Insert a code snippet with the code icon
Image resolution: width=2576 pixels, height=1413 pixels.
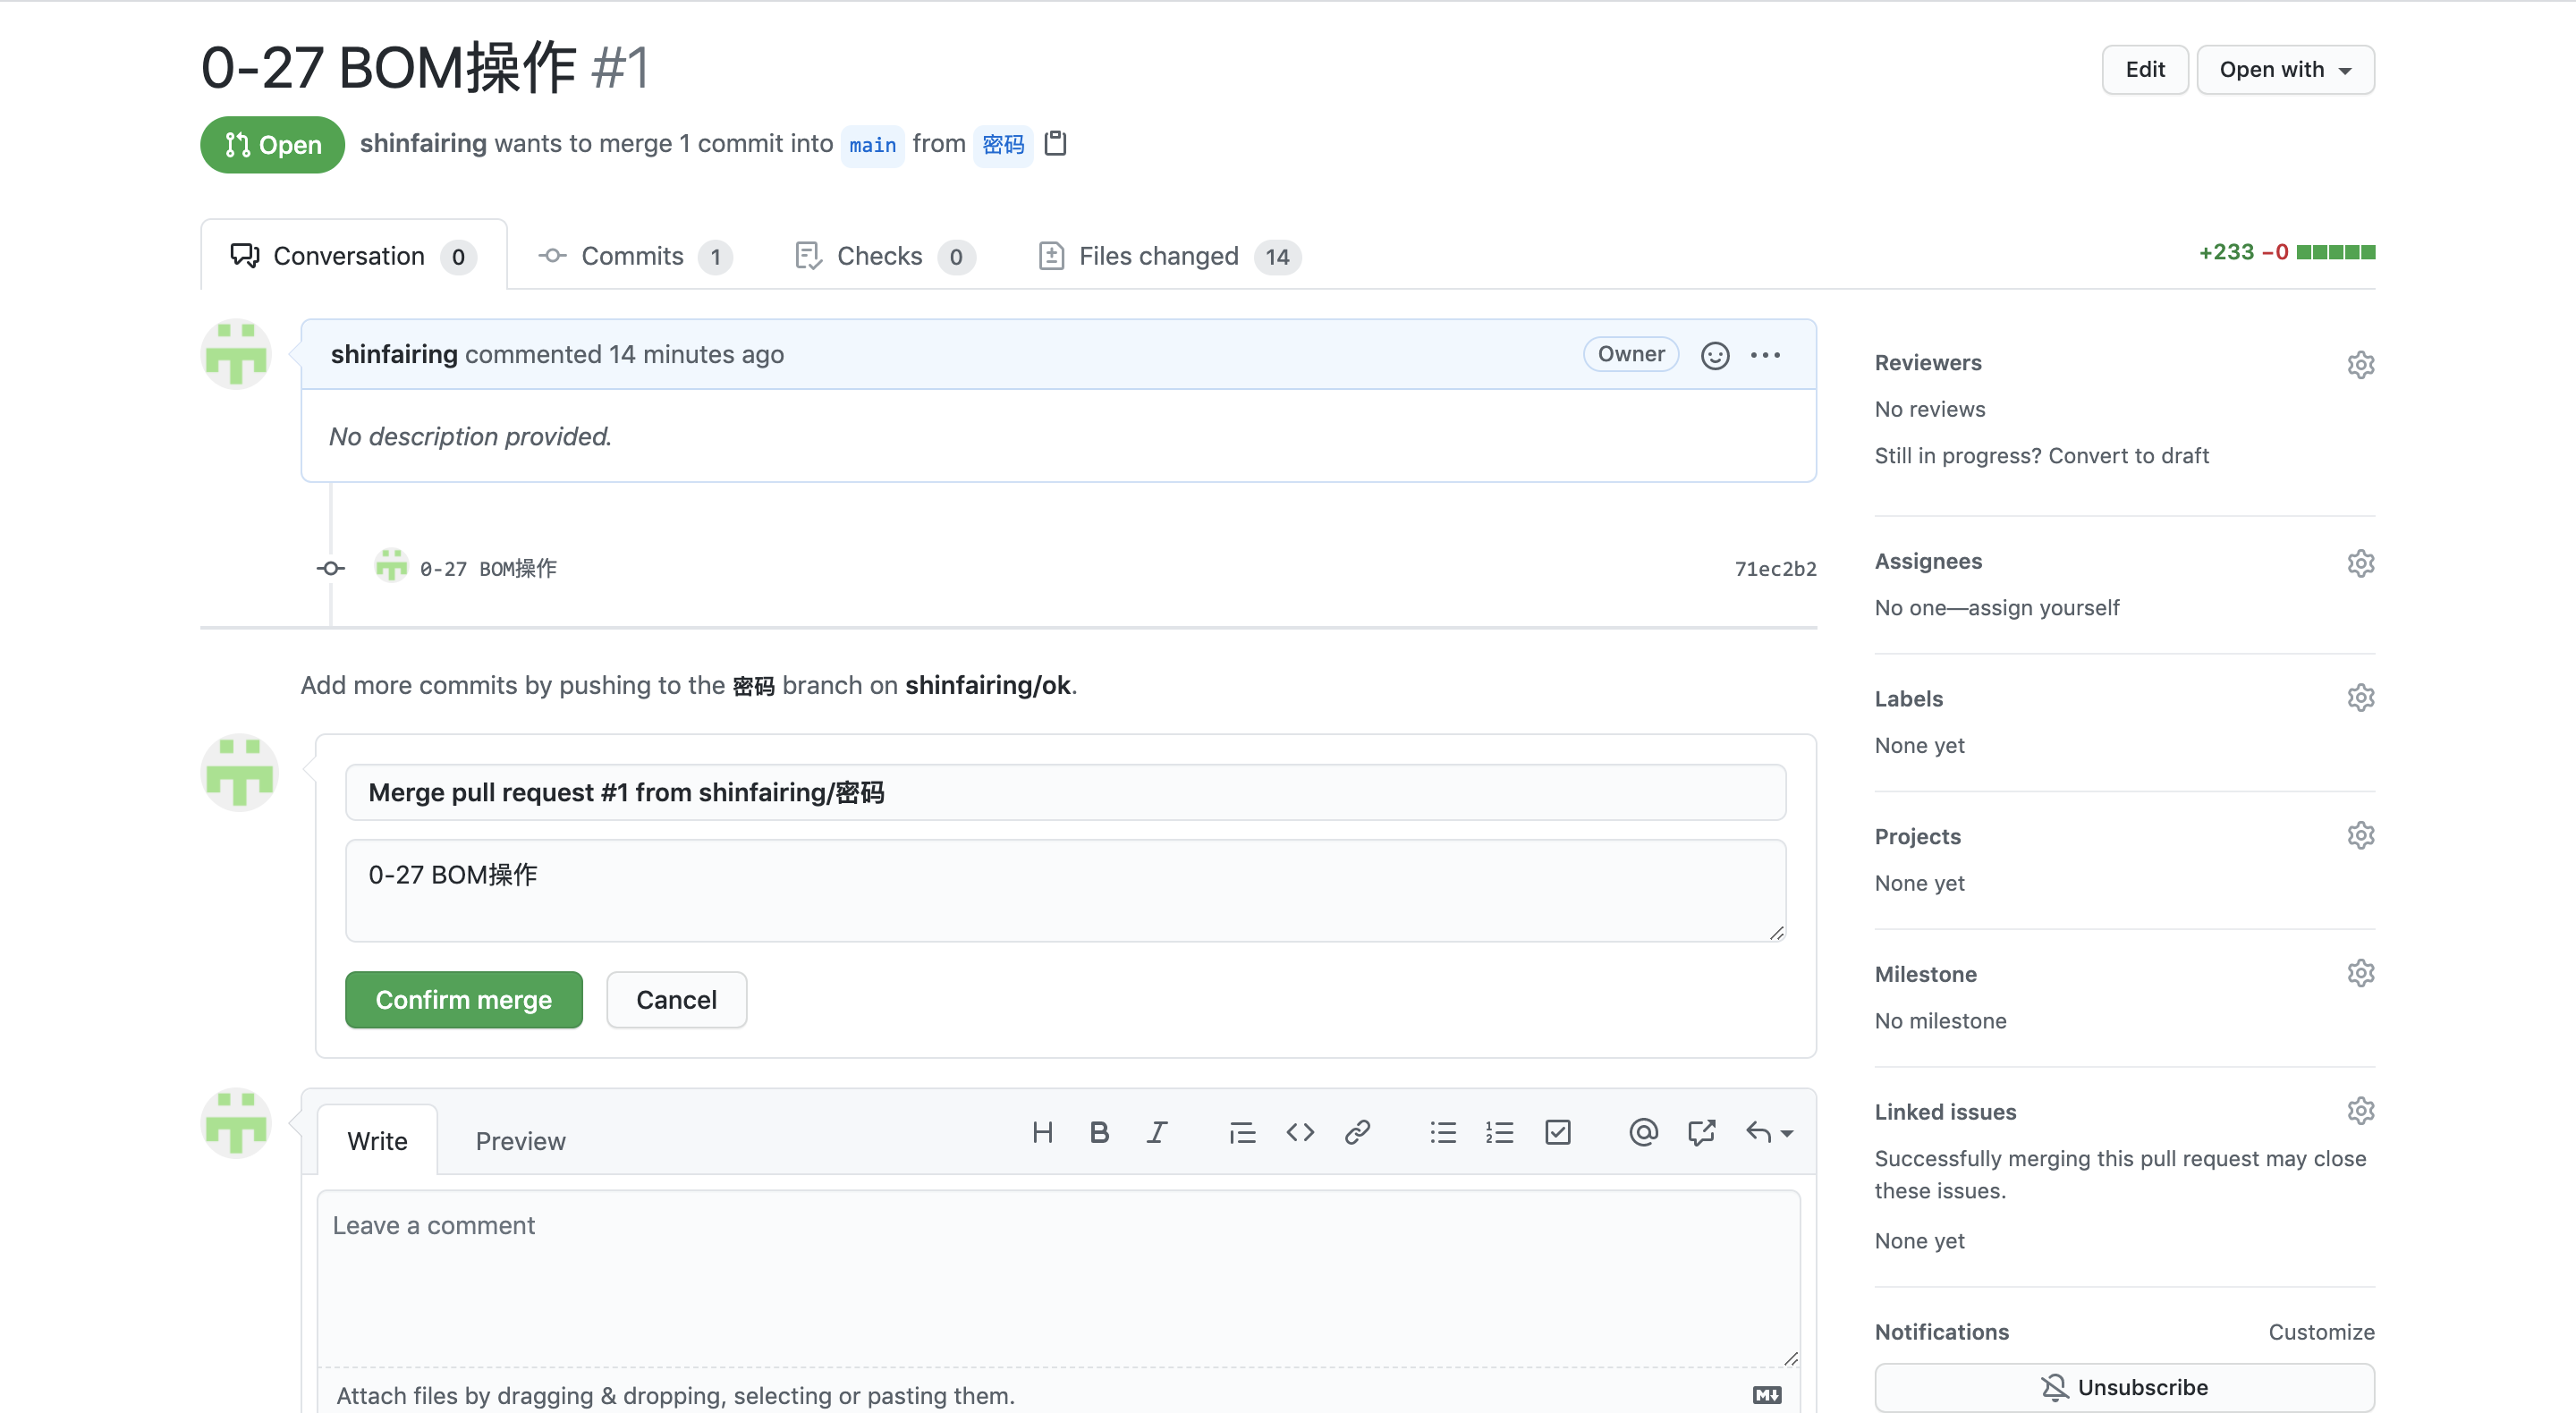click(1300, 1132)
